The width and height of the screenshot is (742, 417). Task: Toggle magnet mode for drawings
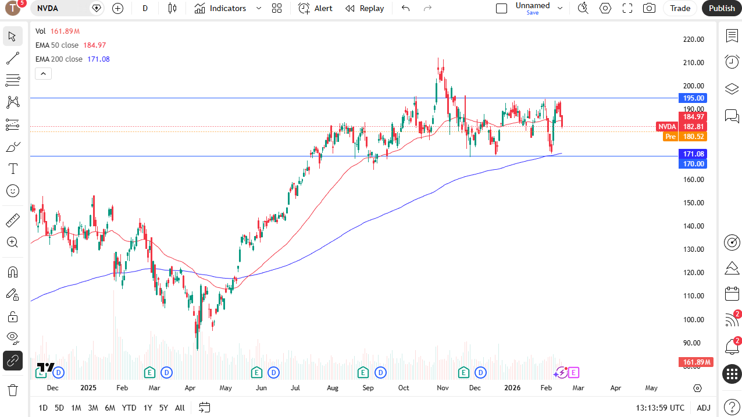(x=13, y=272)
